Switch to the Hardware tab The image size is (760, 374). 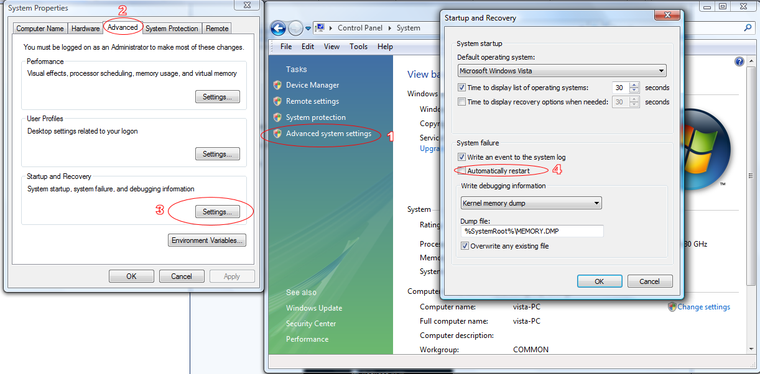(85, 29)
